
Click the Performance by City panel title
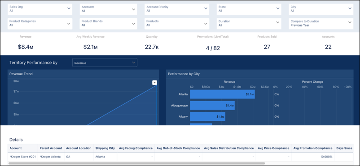point(184,74)
